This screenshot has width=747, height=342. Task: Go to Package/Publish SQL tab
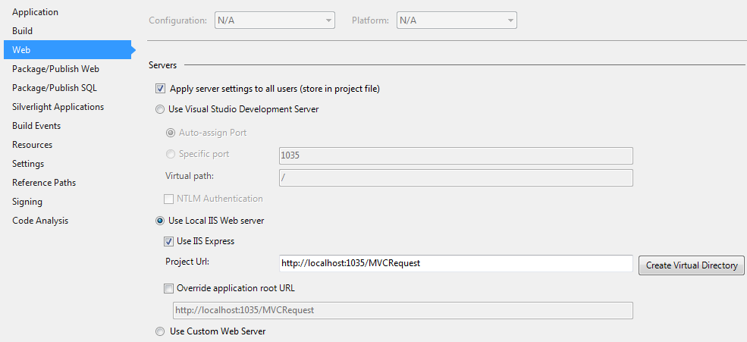pyautogui.click(x=55, y=88)
